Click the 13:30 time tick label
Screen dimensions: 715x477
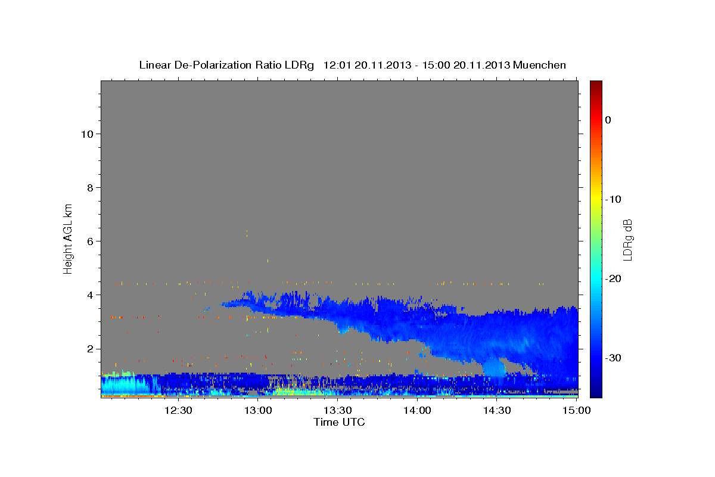[338, 410]
